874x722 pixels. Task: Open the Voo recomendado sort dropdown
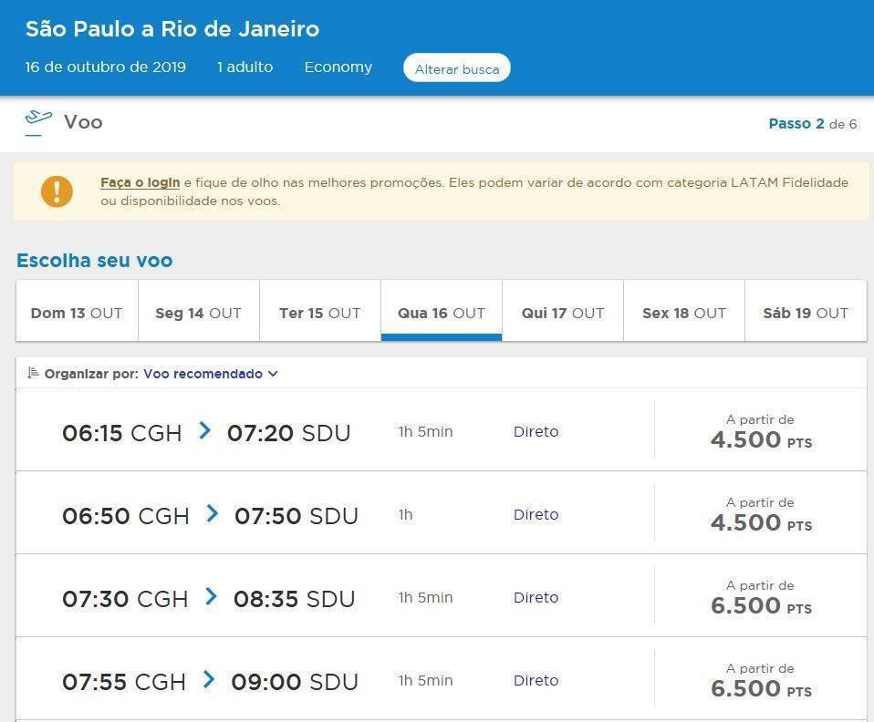click(203, 374)
